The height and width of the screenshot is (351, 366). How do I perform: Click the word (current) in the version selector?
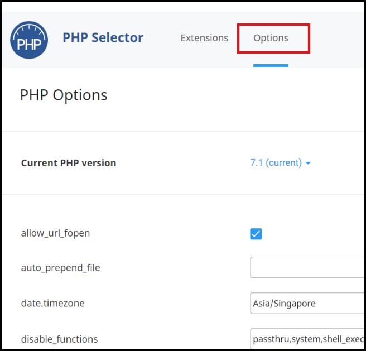coord(283,162)
